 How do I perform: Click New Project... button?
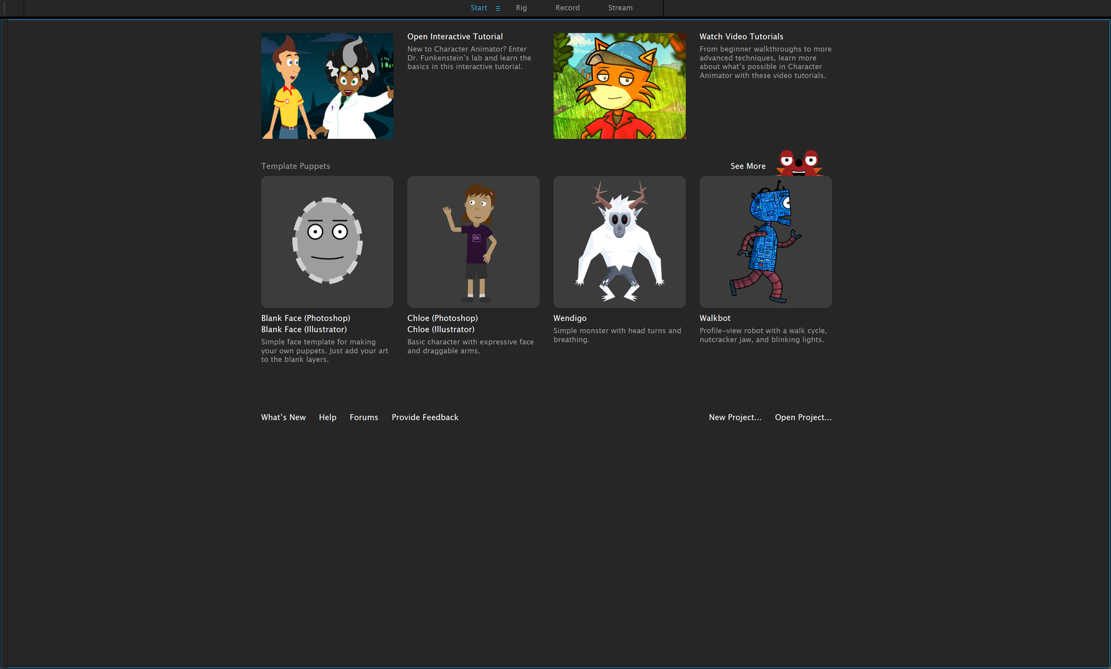tap(735, 417)
